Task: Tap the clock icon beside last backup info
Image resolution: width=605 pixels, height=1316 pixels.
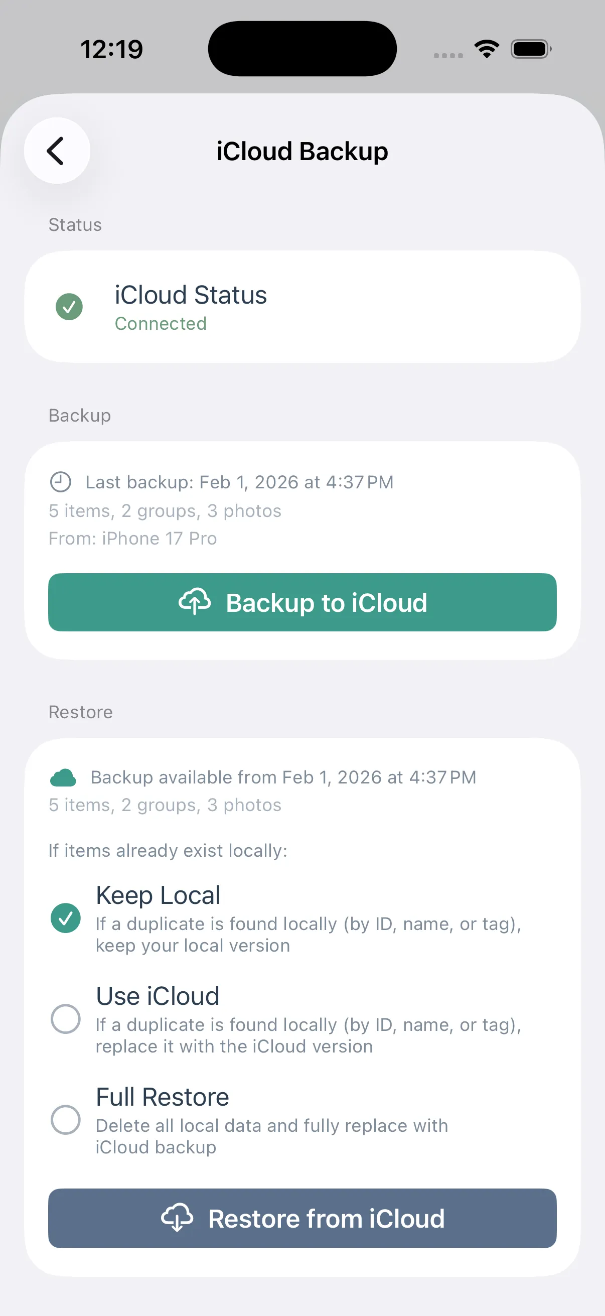Action: [x=60, y=481]
